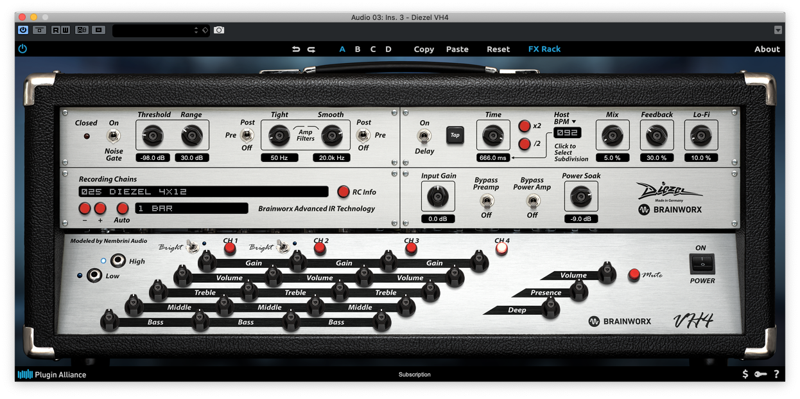Switch to settings slot A
Image resolution: width=800 pixels, height=399 pixels.
coord(342,49)
